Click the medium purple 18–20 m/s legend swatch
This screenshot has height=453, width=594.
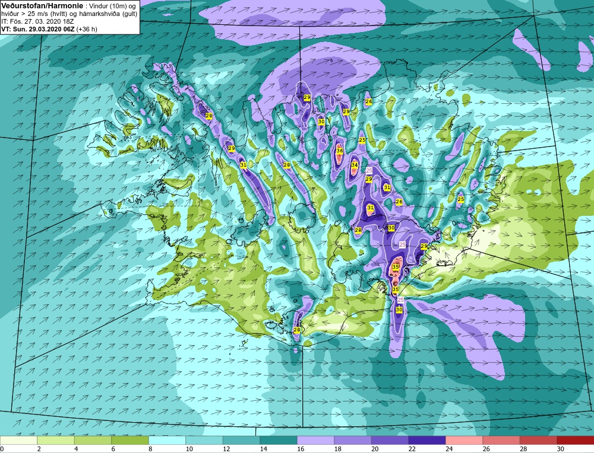(x=353, y=440)
